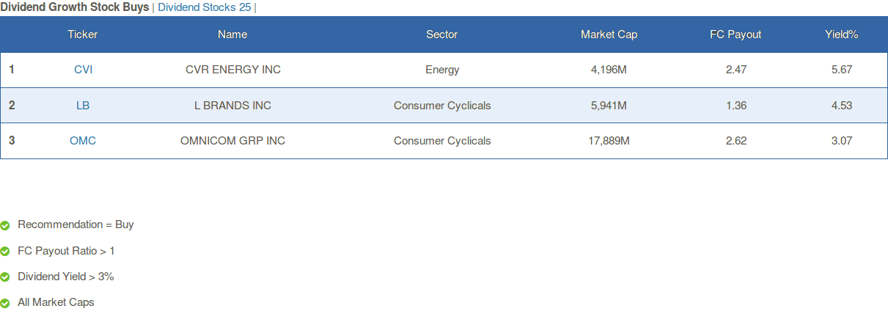Viewport: 888px width, 314px height.
Task: Follow the Dividend Stocks 25 link
Action: 205,7
